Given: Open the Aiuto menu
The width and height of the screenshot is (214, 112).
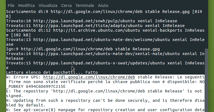Looking at the screenshot, I should (103, 6).
